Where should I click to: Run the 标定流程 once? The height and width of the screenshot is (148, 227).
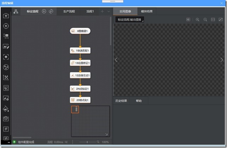pyautogui.click(x=44, y=11)
